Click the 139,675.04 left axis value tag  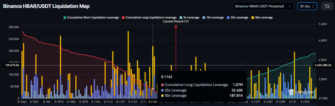coord(11,65)
